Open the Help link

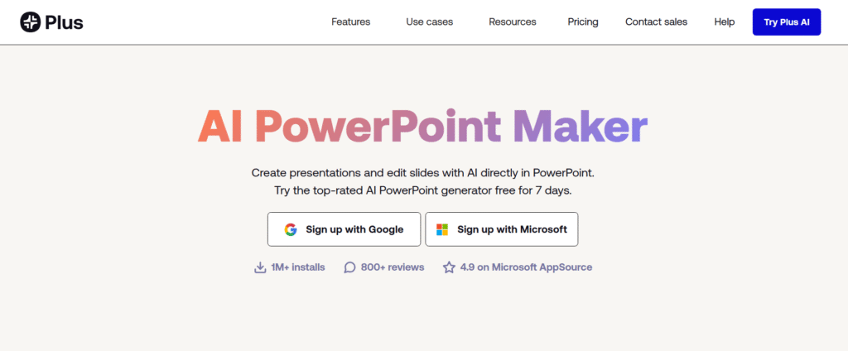(x=725, y=22)
